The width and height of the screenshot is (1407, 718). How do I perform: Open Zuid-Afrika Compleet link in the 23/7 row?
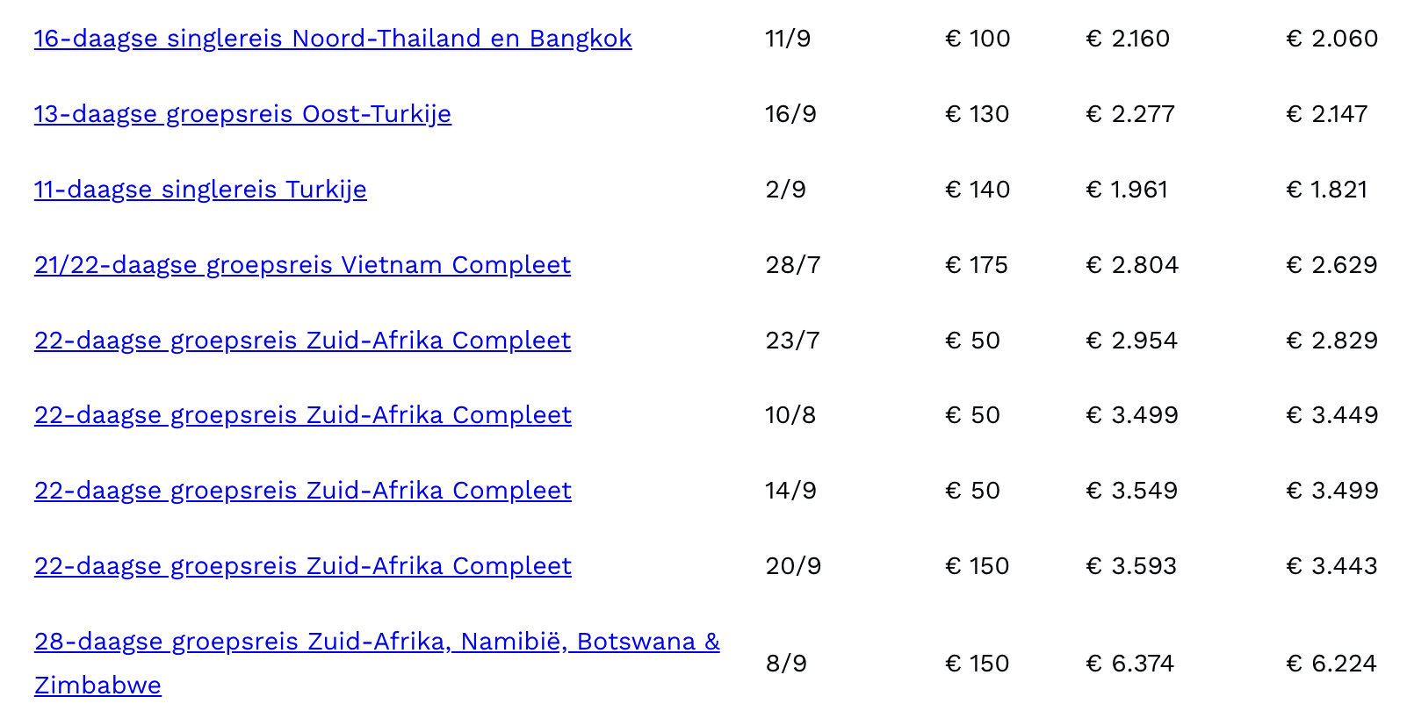302,341
